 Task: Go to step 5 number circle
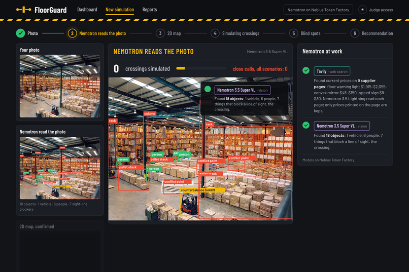pyautogui.click(x=293, y=33)
